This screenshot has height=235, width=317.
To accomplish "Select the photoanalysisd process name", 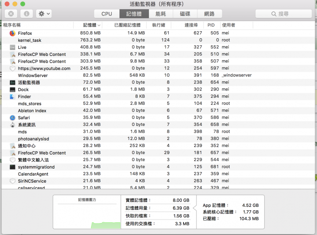I will 33,139.
